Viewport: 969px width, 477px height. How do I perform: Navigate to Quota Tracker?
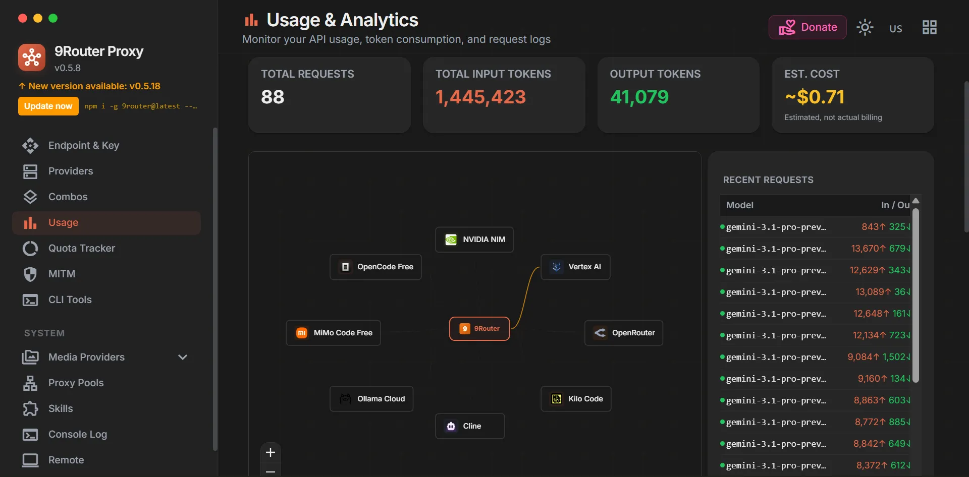106,249
